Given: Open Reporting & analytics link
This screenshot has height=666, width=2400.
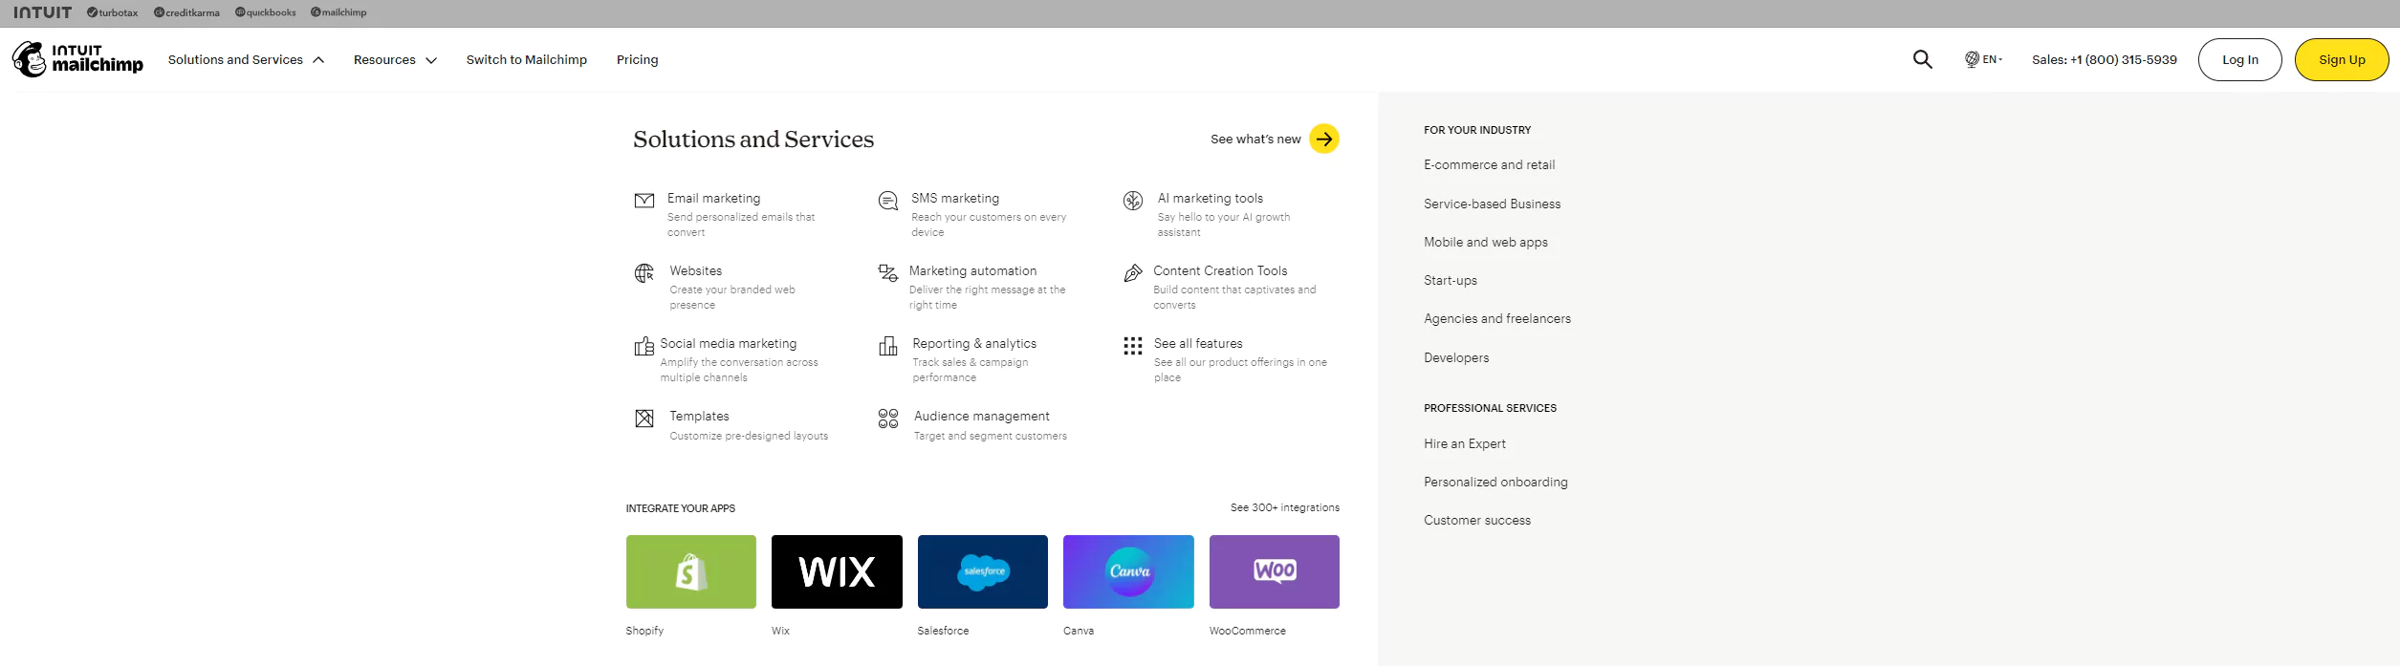Looking at the screenshot, I should 974,343.
